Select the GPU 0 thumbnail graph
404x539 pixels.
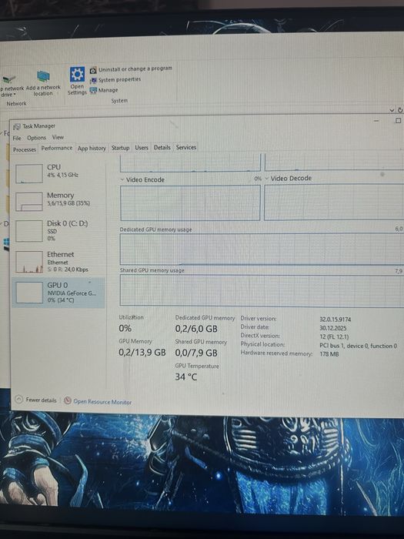pyautogui.click(x=29, y=293)
